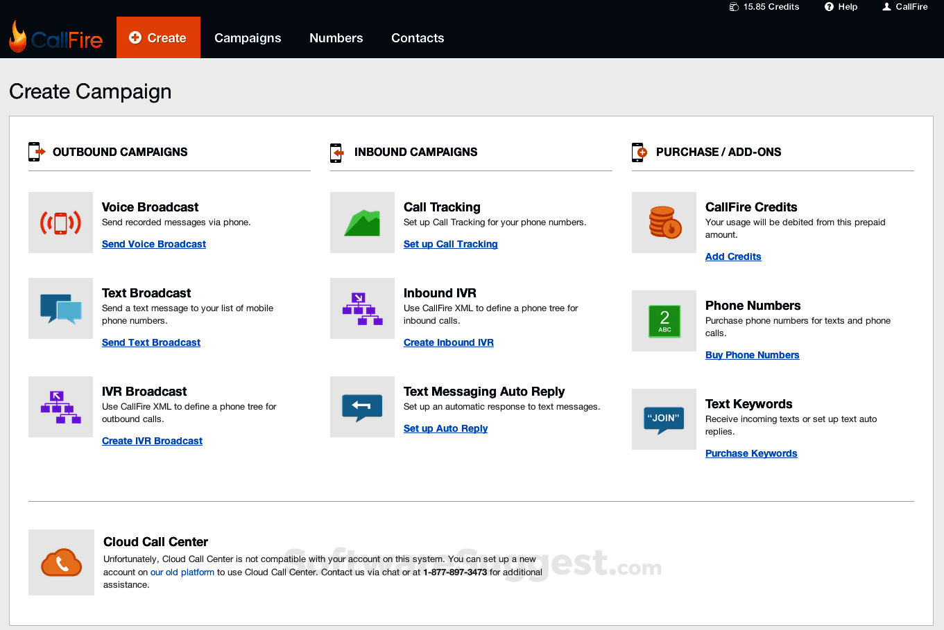Screen dimensions: 944x630
Task: Open Send Voice Broadcast
Action: tap(153, 244)
